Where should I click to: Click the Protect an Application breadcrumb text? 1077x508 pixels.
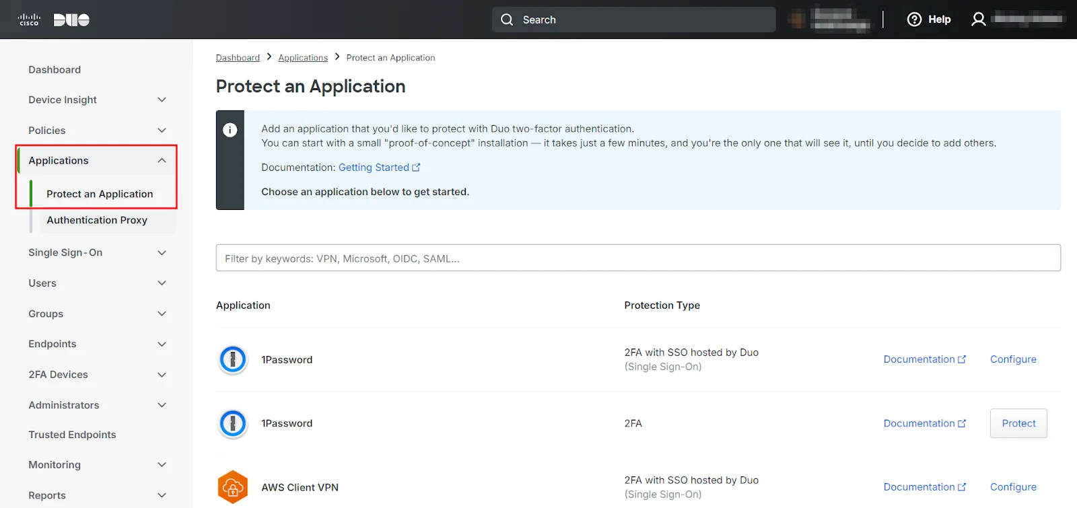pyautogui.click(x=390, y=58)
